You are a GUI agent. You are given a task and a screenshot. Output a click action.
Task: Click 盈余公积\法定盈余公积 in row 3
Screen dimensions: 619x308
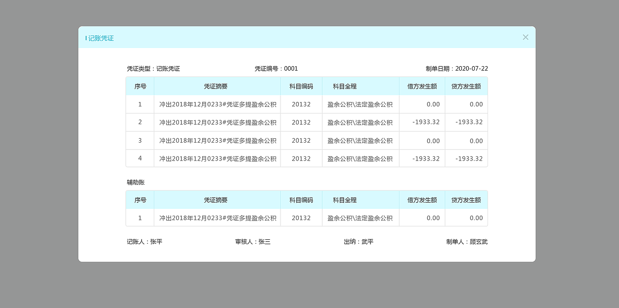click(x=360, y=140)
